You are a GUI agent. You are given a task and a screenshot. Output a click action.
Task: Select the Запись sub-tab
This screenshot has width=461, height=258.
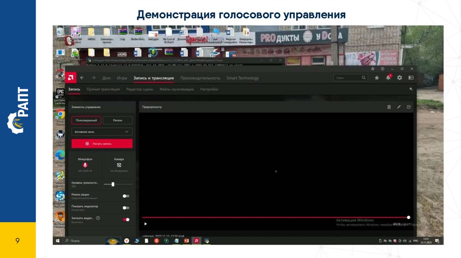pos(74,89)
